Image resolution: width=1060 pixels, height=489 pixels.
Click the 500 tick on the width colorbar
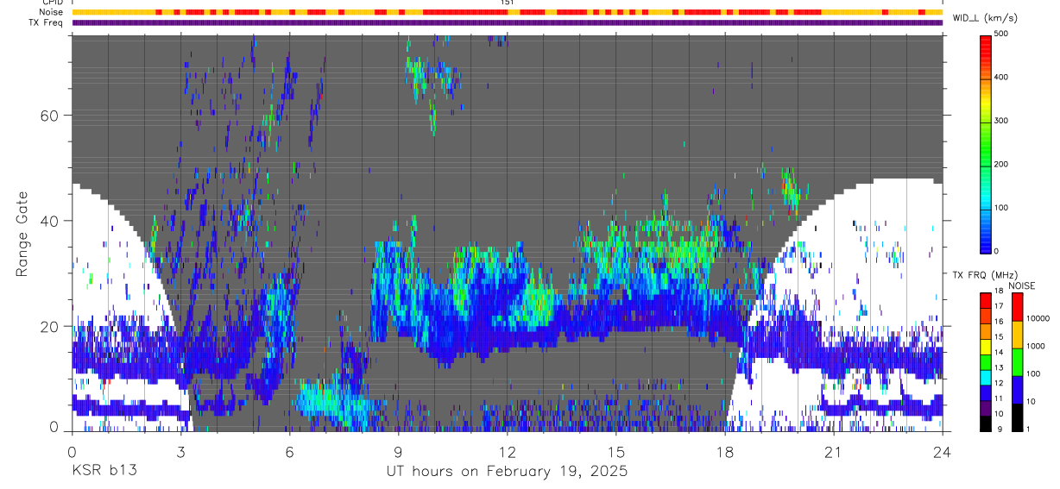[1002, 34]
